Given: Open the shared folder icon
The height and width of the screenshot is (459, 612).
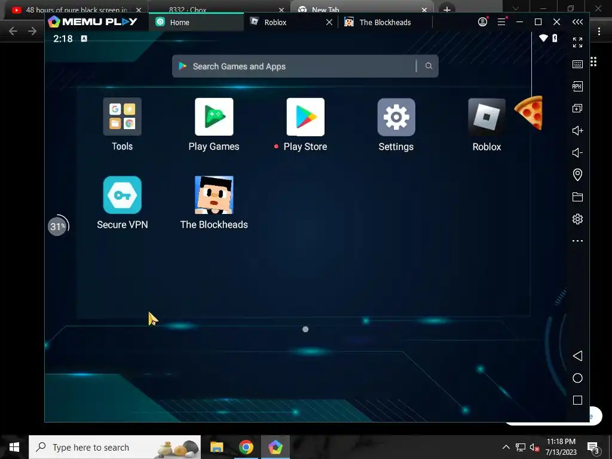Looking at the screenshot, I should (578, 197).
